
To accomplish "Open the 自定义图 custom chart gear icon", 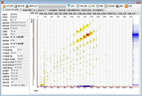I will coord(78,6).
